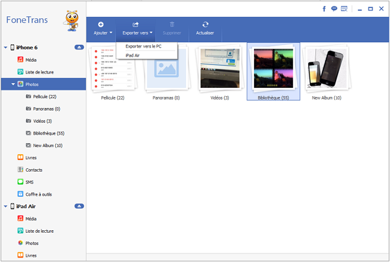
Task: Select the Bibliothèque (55) album thumbnail
Action: coord(274,68)
